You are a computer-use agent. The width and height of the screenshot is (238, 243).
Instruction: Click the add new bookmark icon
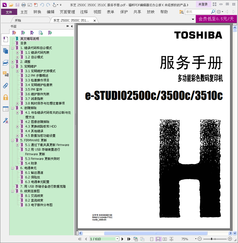point(23,33)
